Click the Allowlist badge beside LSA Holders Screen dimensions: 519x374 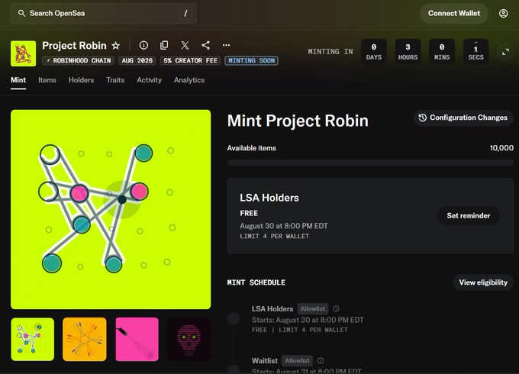pos(313,309)
